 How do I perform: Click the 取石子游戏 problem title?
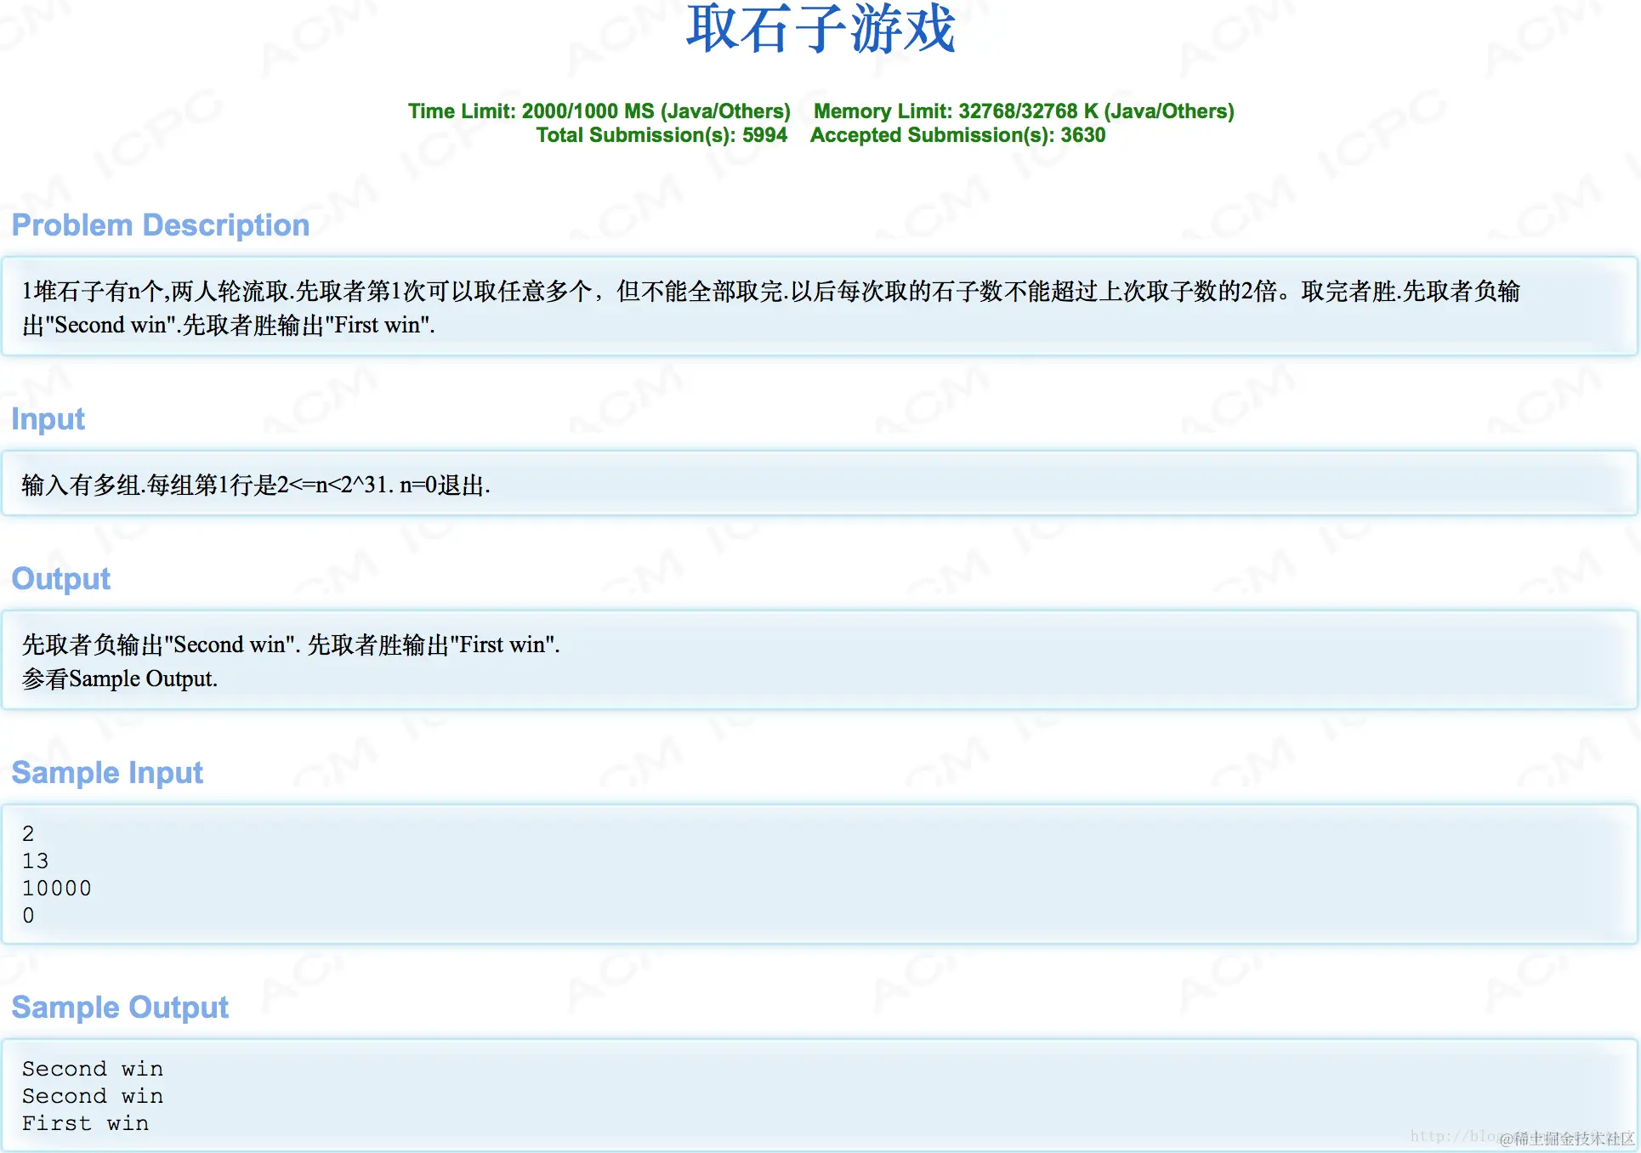[820, 29]
